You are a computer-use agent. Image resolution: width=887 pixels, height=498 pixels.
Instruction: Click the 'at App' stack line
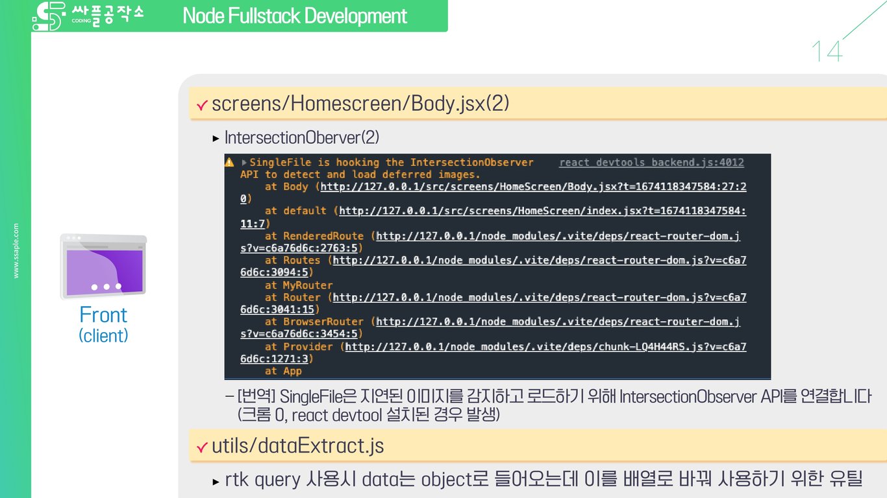(x=283, y=371)
